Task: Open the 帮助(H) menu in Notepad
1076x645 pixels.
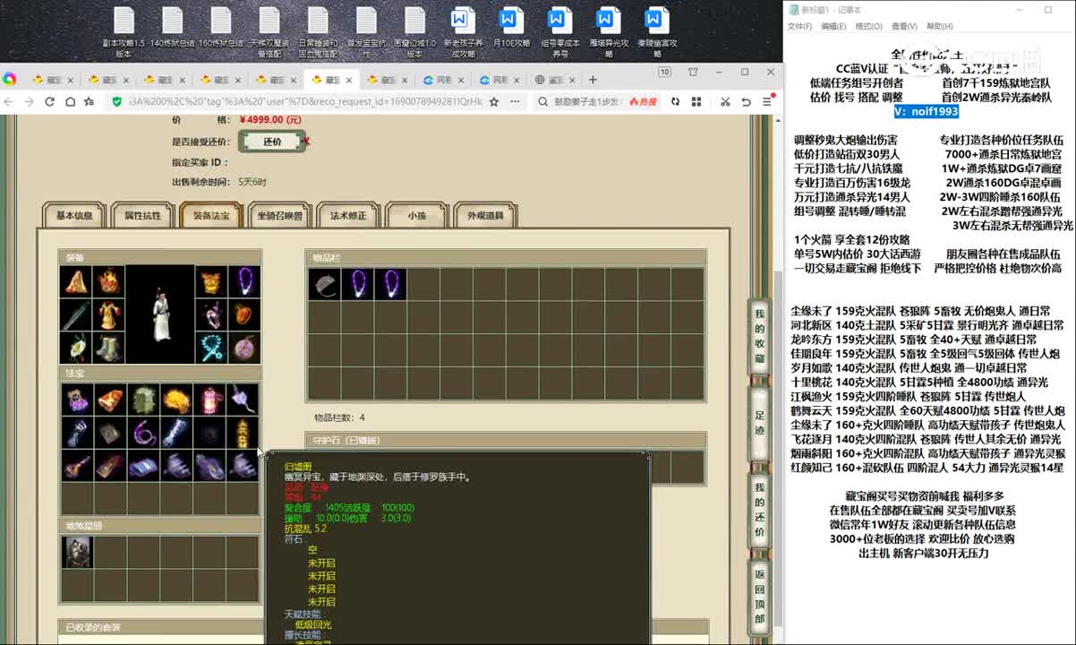Action: [939, 27]
